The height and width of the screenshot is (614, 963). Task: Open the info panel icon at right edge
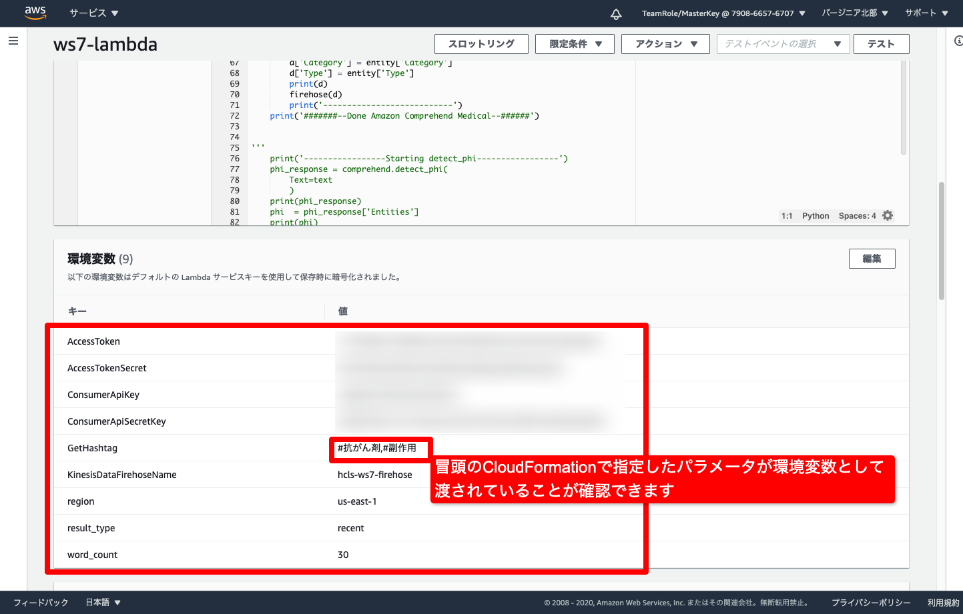point(958,41)
